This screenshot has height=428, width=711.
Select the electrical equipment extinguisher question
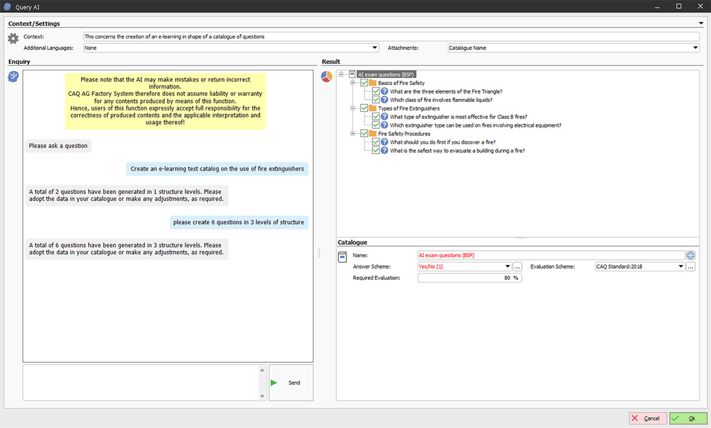(475, 125)
